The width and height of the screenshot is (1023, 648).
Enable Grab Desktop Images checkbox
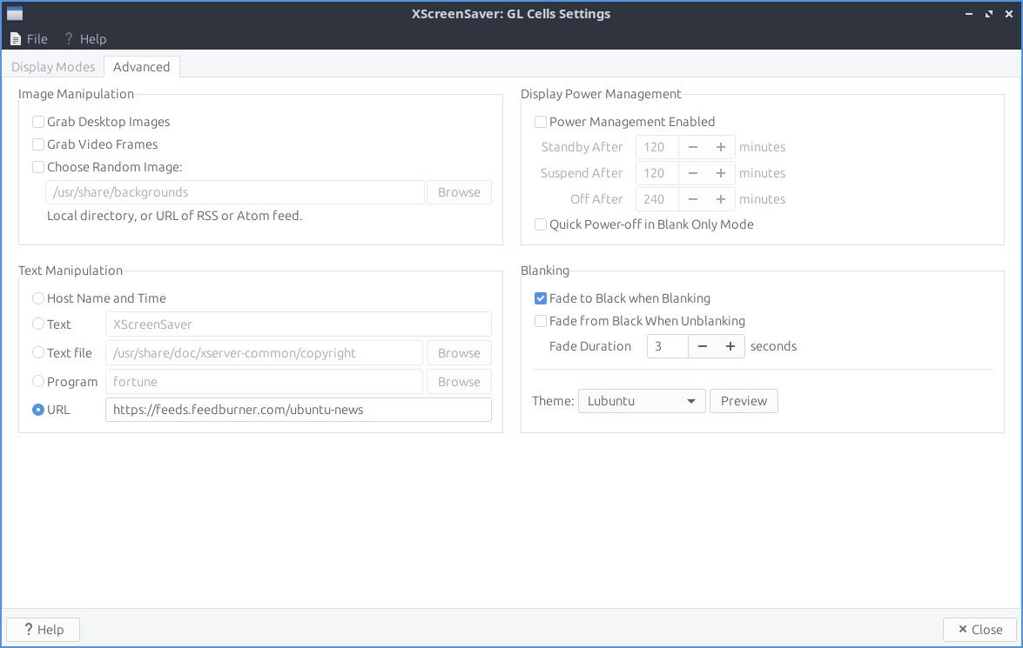point(38,122)
